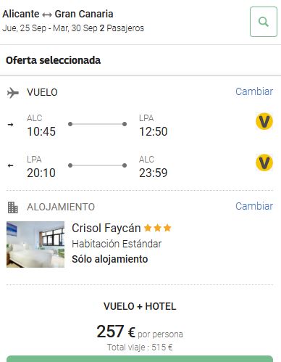
Task: Select the 10:45 ALC departure time
Action: coord(41,131)
